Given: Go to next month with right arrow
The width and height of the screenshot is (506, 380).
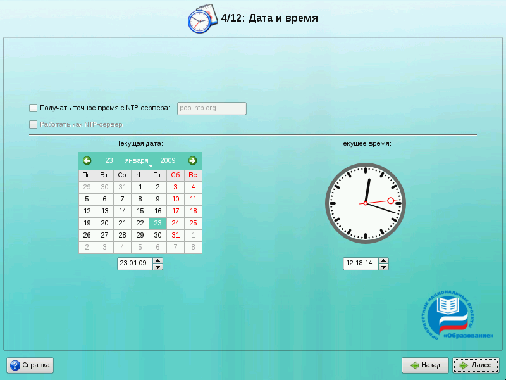Looking at the screenshot, I should [192, 161].
